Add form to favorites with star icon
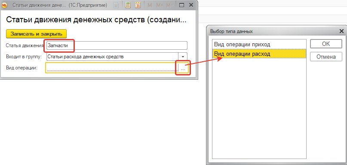Image resolution: width=347 pixels, height=165 pixels. click(116, 5)
